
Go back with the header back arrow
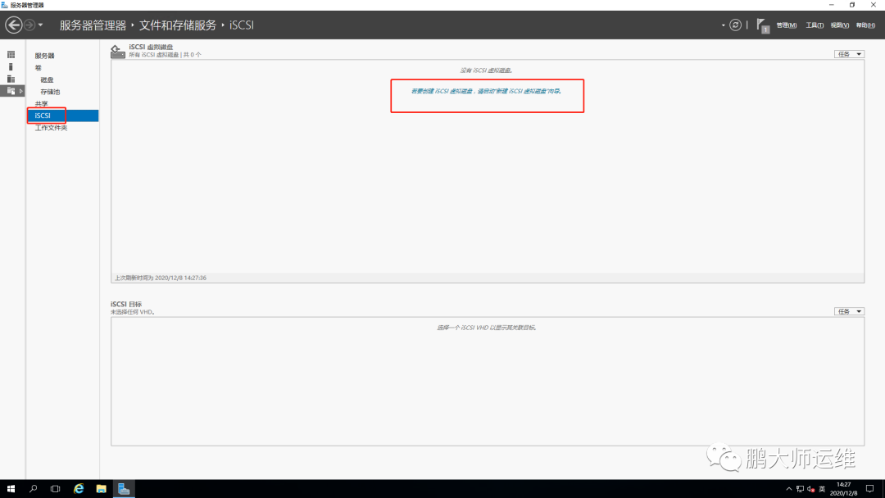coord(14,25)
